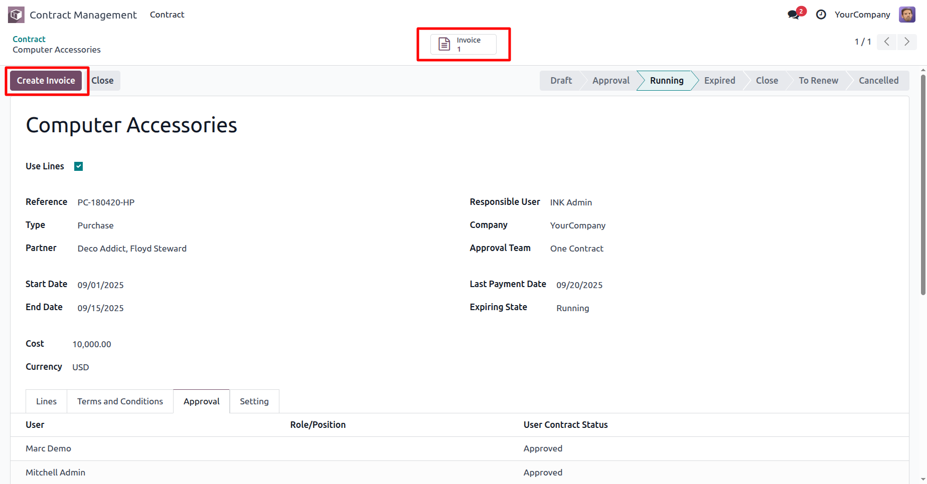Click Approval Team One Contract
The image size is (927, 484).
pyautogui.click(x=577, y=249)
